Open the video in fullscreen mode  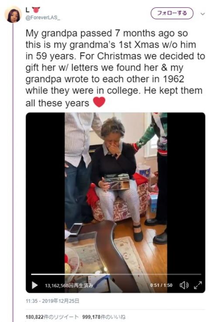198,285
